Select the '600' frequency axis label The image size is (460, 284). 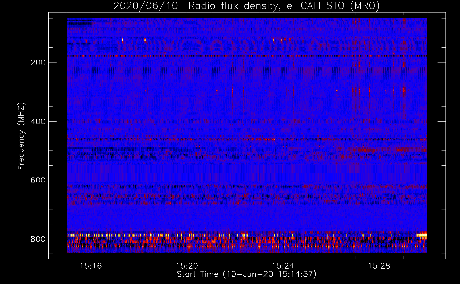click(x=38, y=181)
